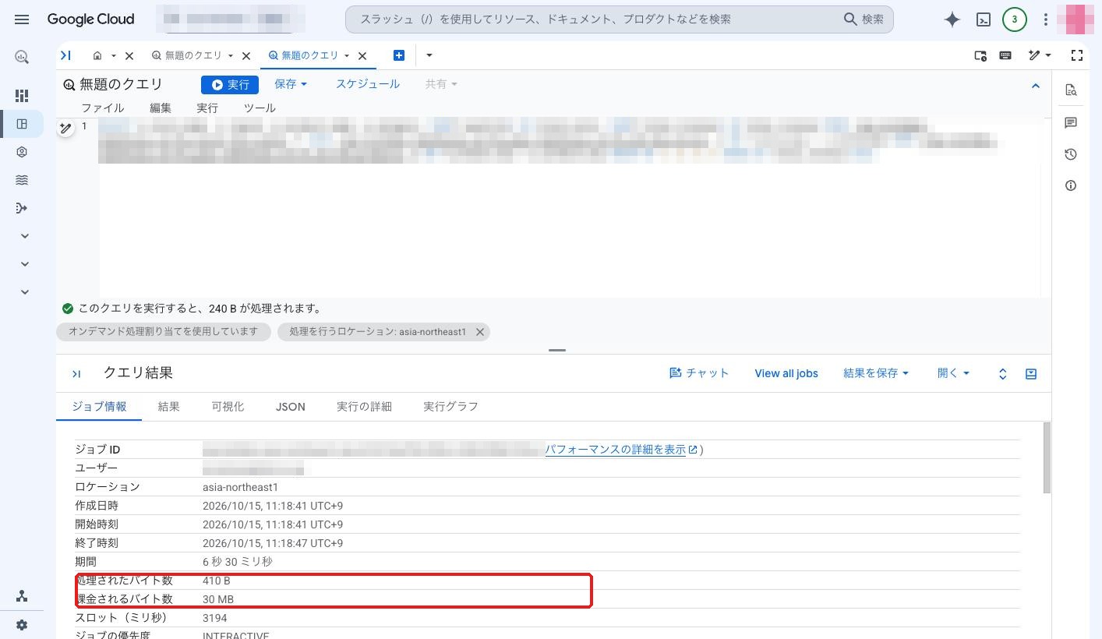Select the highlighted Studio panel icon in sidebar

tap(22, 124)
